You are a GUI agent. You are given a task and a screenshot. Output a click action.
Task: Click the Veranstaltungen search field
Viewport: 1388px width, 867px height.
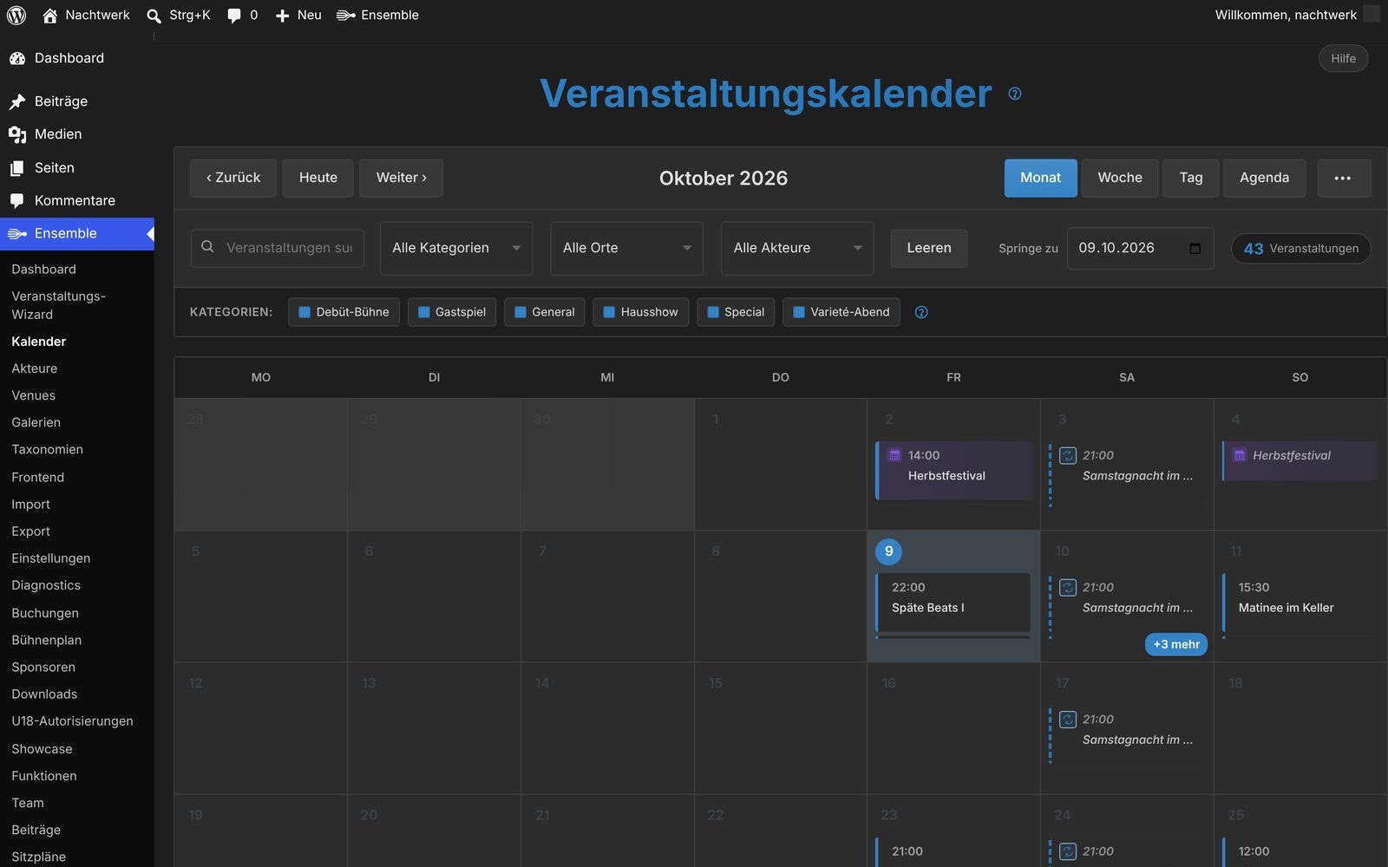coord(278,248)
